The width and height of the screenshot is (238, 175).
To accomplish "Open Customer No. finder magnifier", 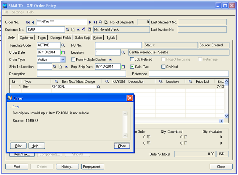I will 67,30.
